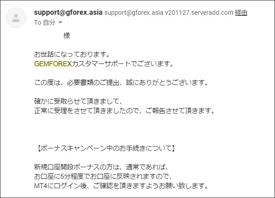Click the highlighted GEMFOREX word

(53, 64)
